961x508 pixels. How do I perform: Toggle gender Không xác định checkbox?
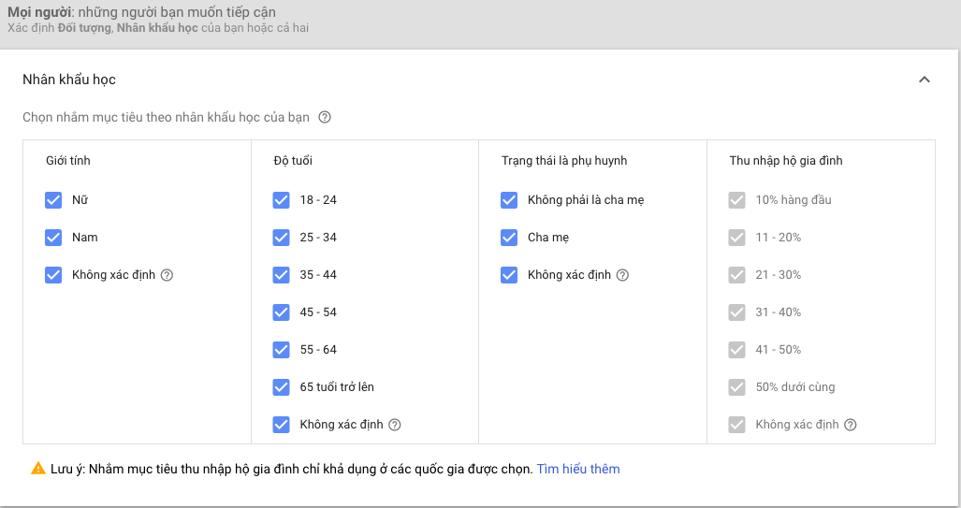[x=53, y=275]
